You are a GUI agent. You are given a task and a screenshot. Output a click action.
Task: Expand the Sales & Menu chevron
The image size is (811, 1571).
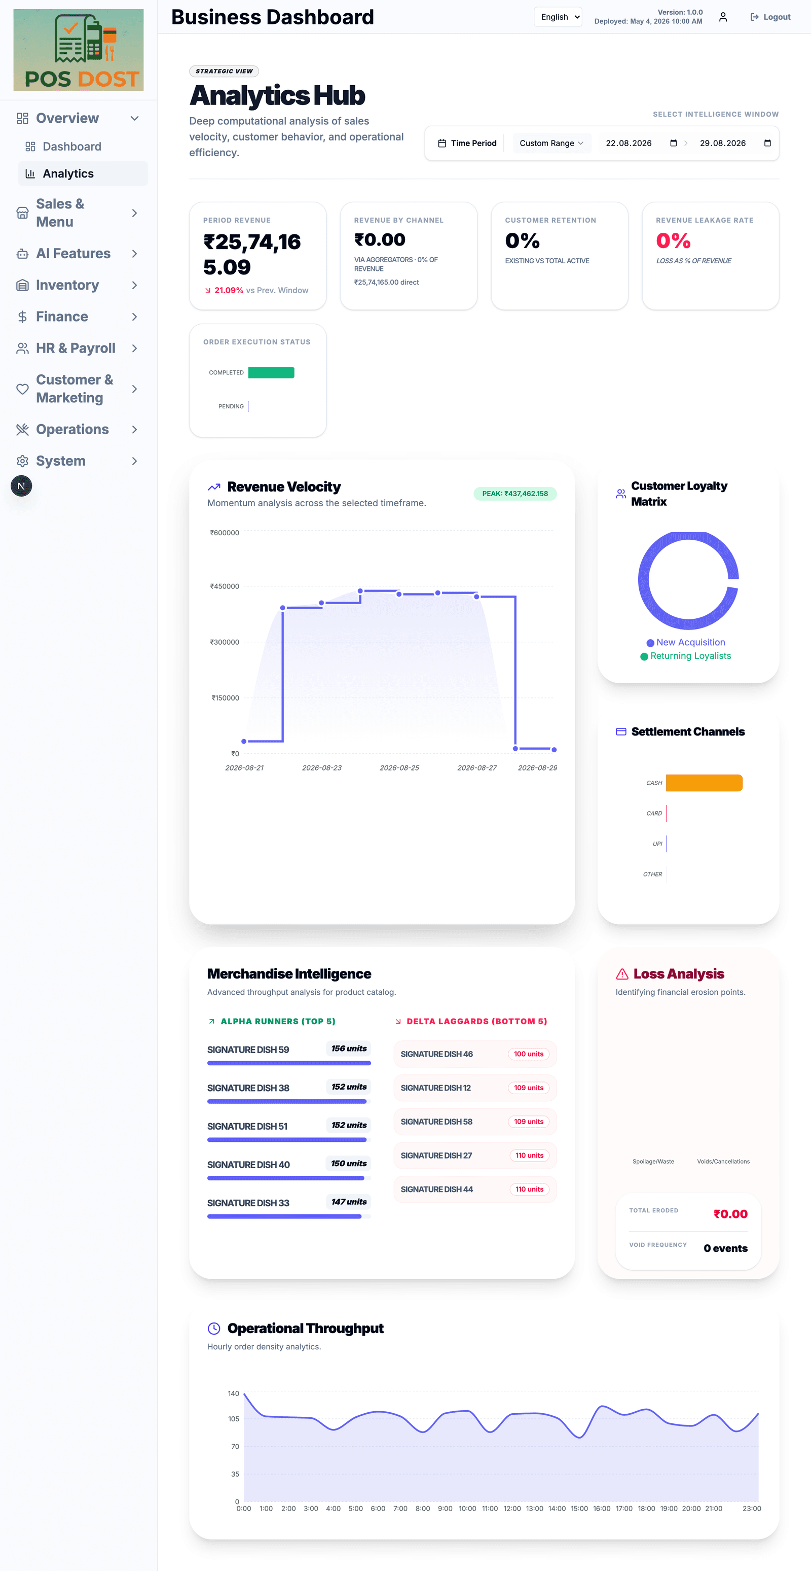coord(135,213)
